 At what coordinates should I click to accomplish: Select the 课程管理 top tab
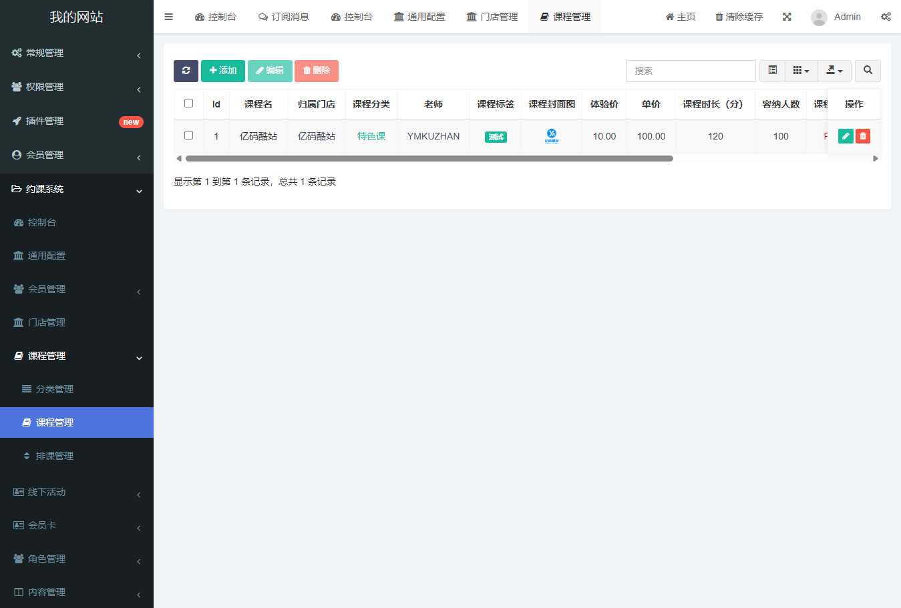(x=565, y=17)
